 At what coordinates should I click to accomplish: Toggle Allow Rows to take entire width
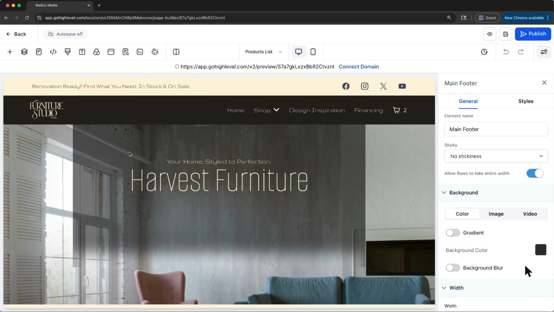(x=535, y=173)
